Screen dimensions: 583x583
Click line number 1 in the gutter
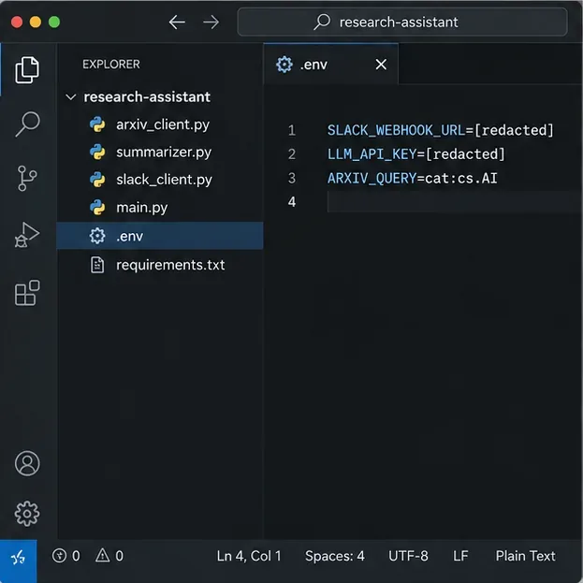292,130
